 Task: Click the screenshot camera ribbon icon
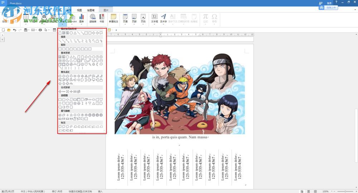[44, 17]
